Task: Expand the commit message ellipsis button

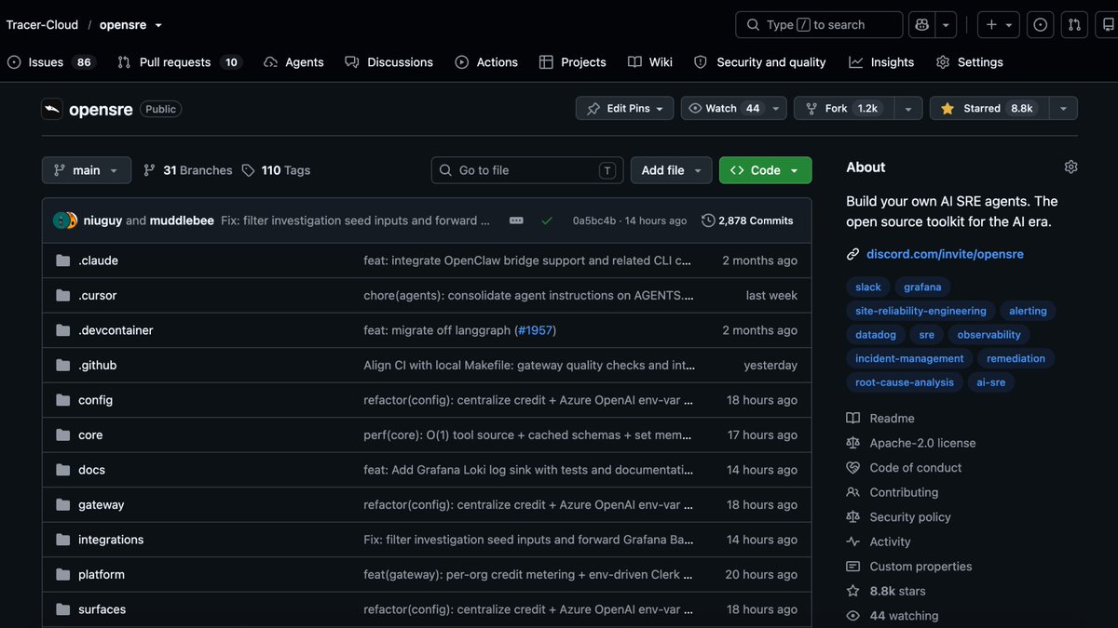Action: (x=516, y=220)
